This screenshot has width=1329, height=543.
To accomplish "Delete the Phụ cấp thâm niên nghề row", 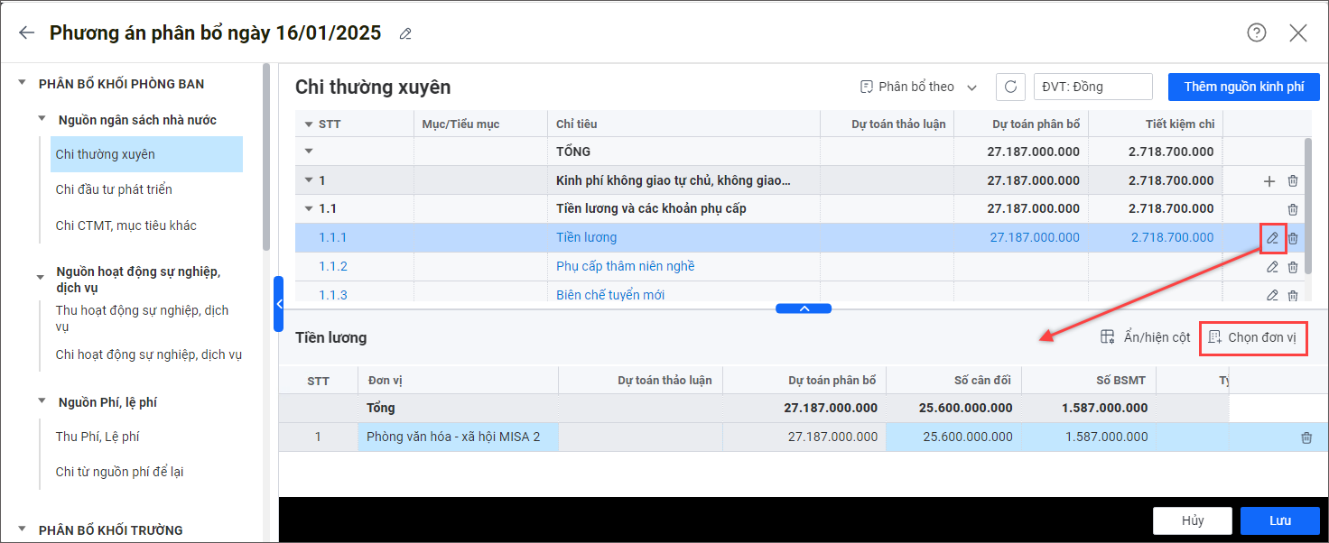I will pos(1293,267).
